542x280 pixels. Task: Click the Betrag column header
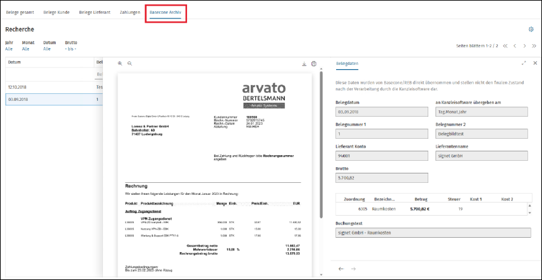click(x=421, y=199)
